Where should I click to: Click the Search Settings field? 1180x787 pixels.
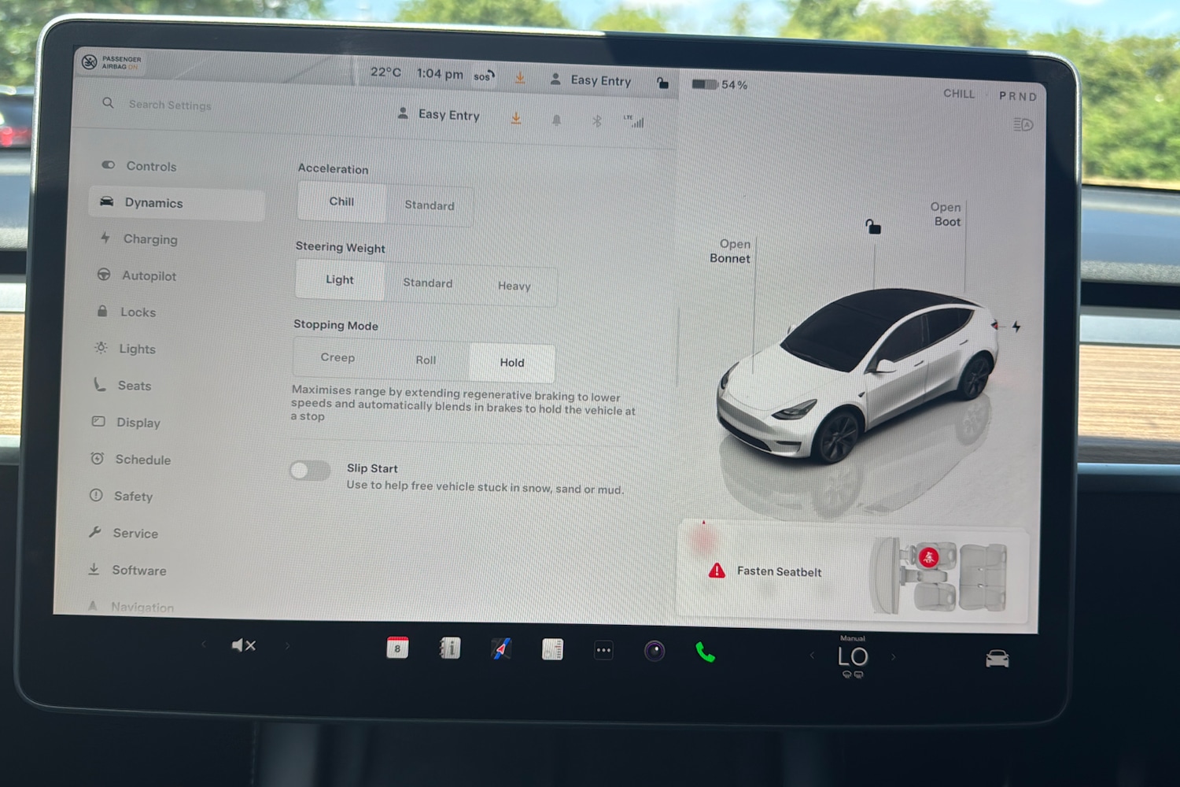[x=170, y=105]
